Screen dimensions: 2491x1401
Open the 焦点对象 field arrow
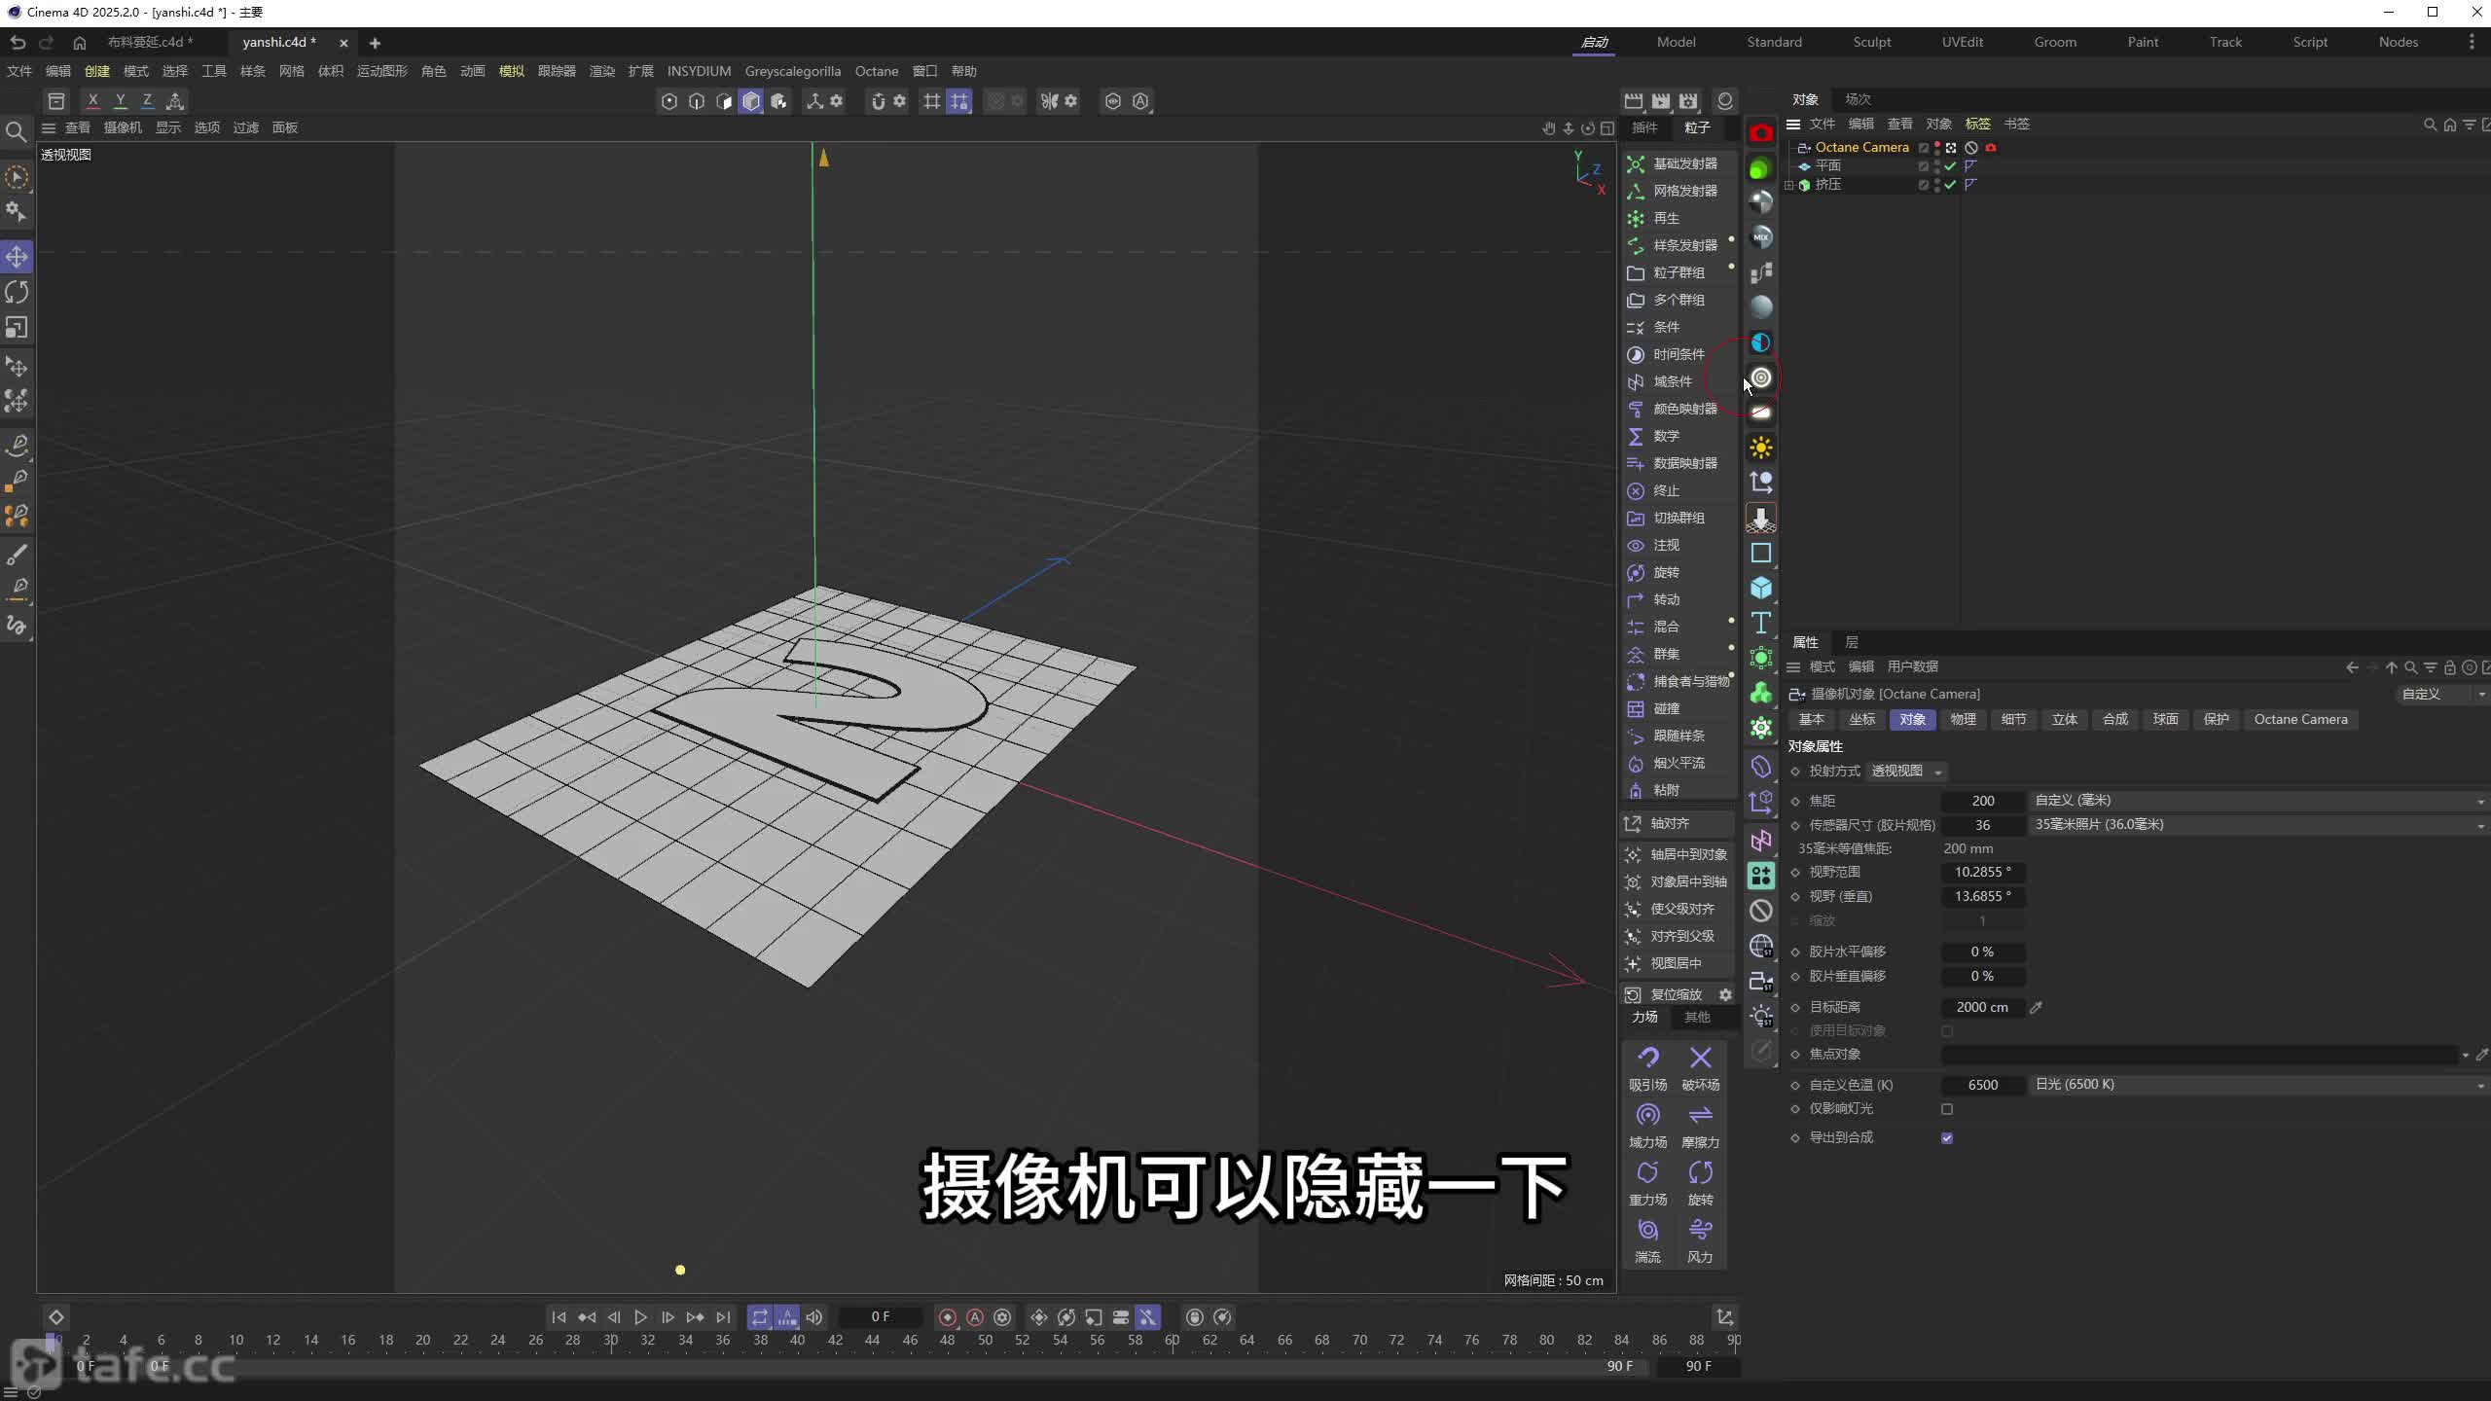2465,1055
